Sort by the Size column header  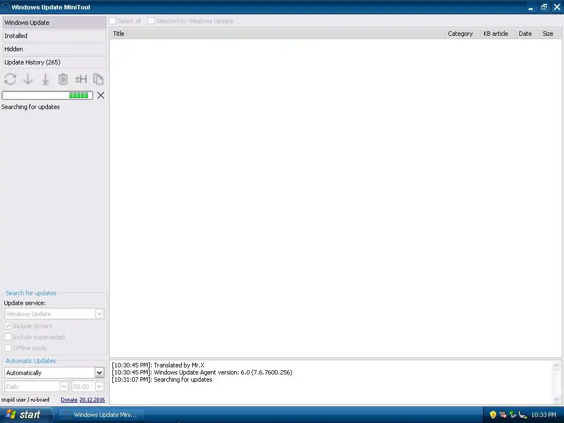550,34
